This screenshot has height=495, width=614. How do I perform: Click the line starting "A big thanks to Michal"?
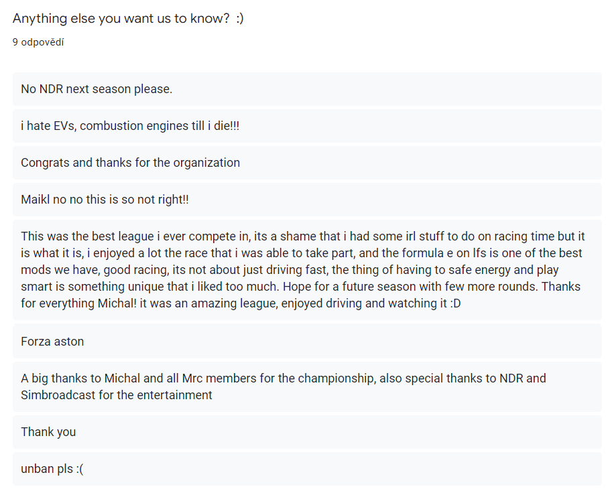tap(283, 378)
